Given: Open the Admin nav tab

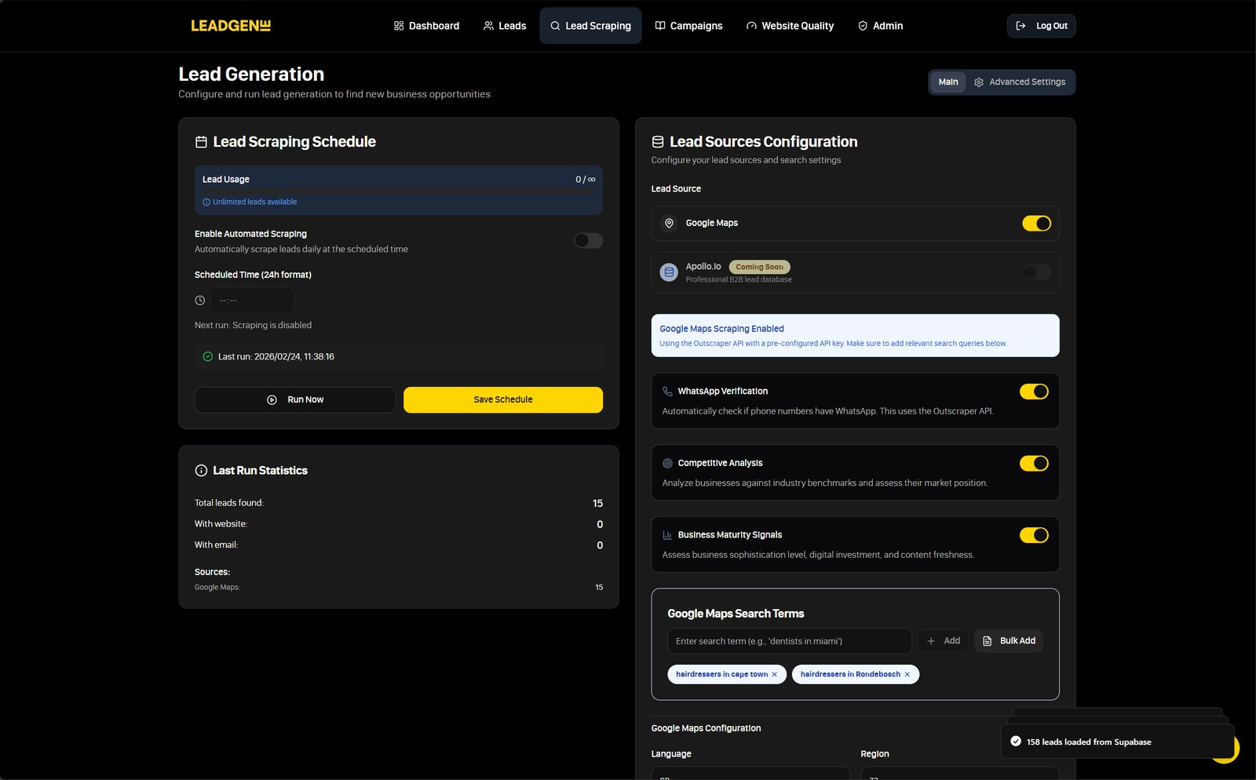Looking at the screenshot, I should [880, 26].
